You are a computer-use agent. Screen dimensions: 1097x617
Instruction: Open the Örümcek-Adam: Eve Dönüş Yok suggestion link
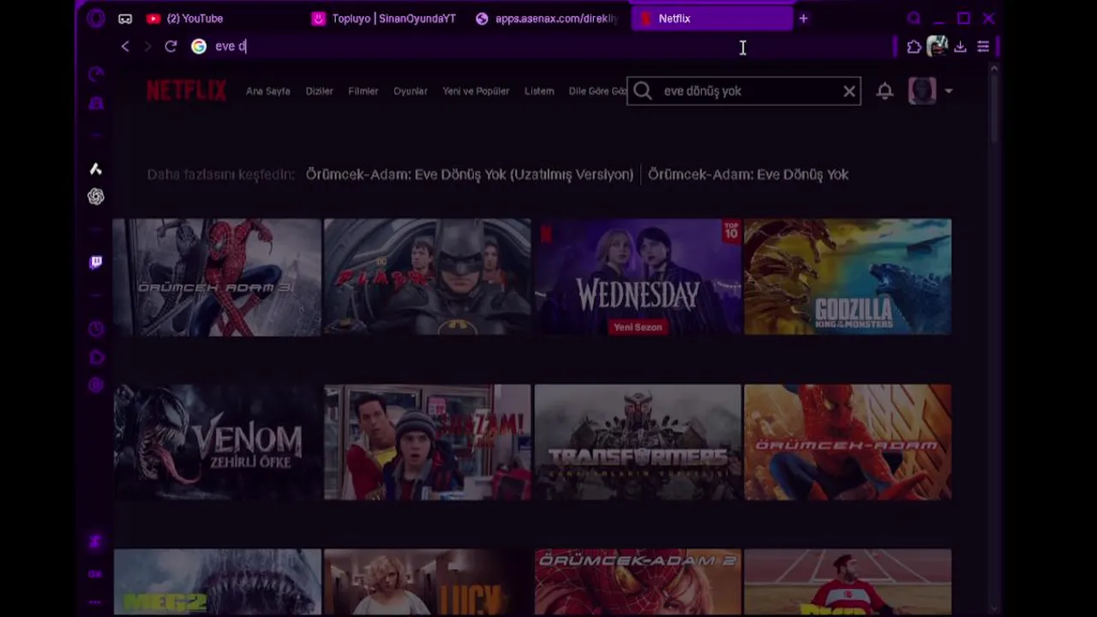click(x=748, y=174)
